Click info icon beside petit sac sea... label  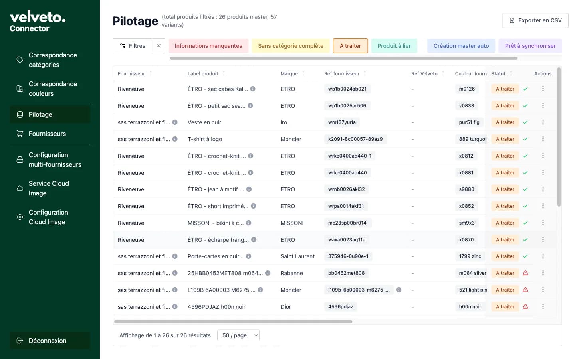(250, 105)
